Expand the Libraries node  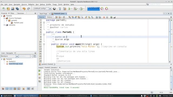click(x=4, y=25)
